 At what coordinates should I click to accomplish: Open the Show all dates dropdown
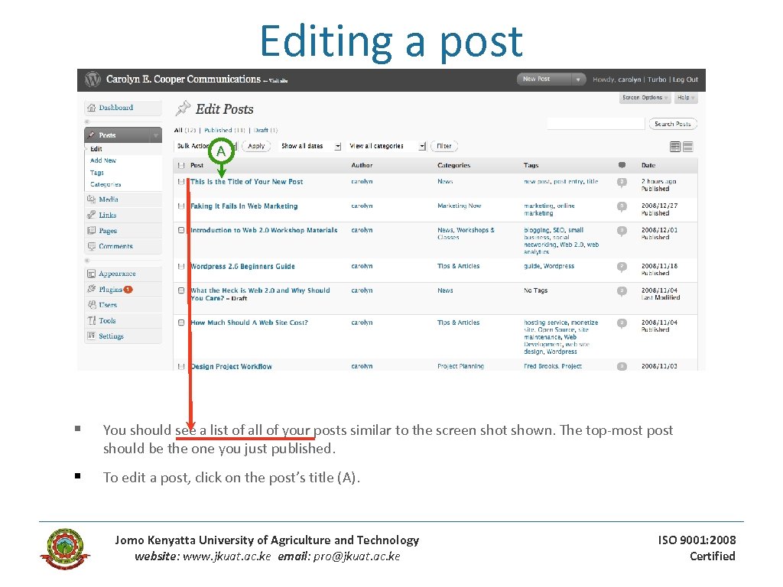tap(310, 146)
